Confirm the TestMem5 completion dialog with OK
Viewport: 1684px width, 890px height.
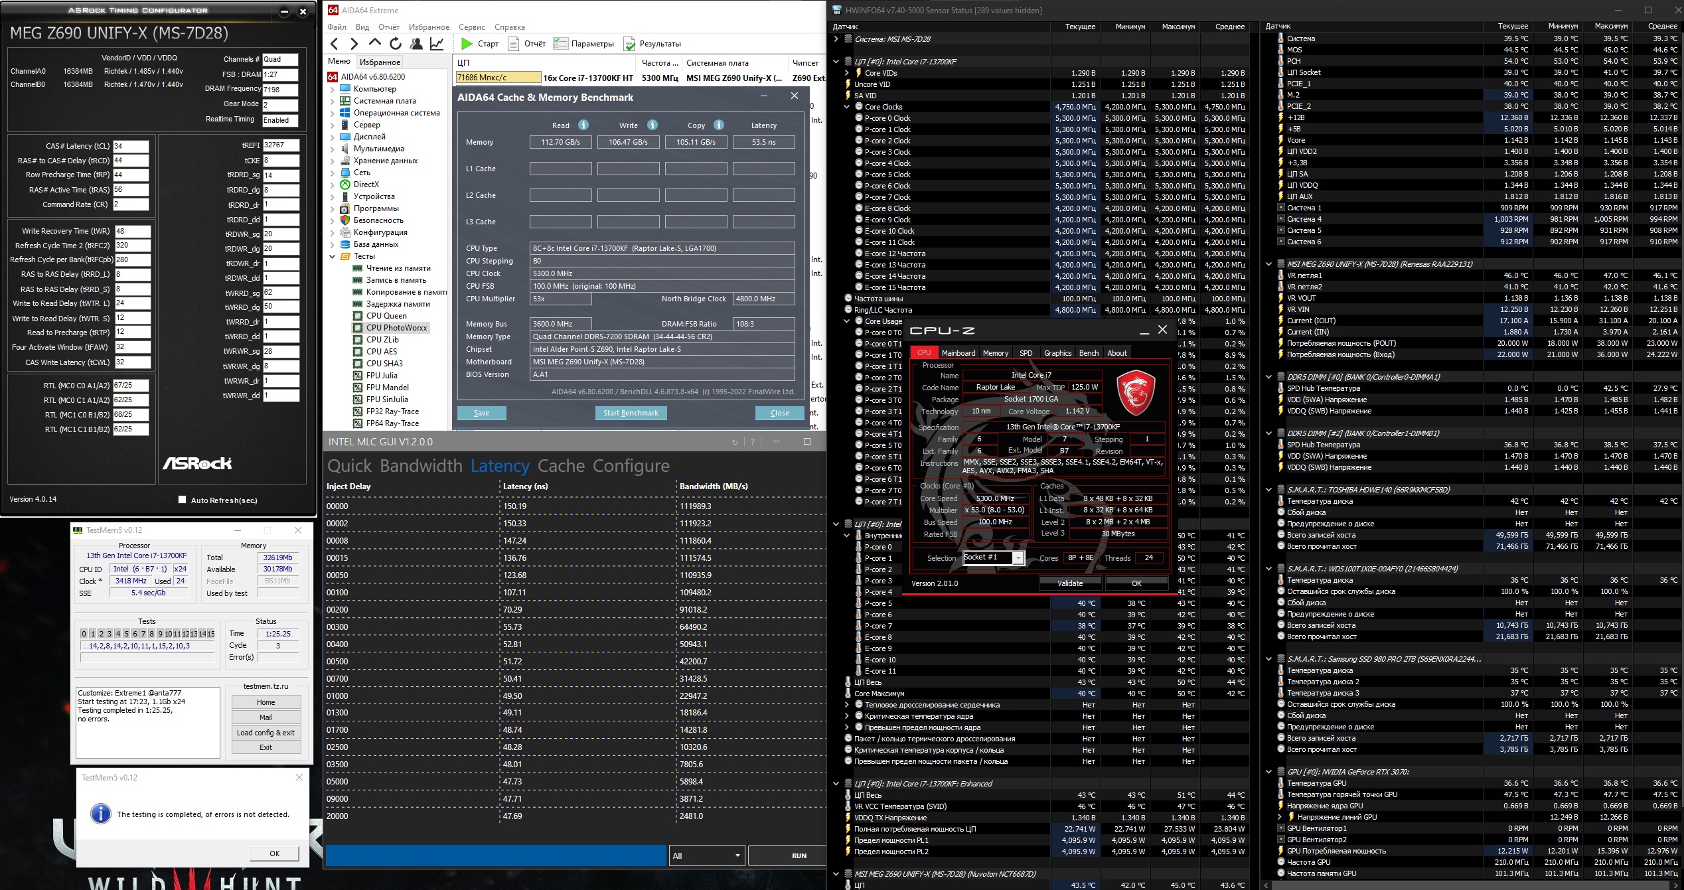[275, 853]
